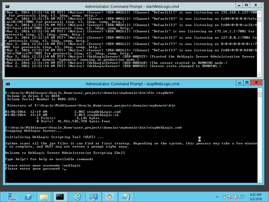Open the network status tray icon
269x202 pixels.
(x=243, y=197)
